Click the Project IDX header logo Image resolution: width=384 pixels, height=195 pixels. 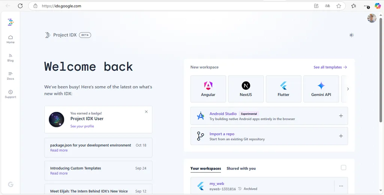[61, 35]
